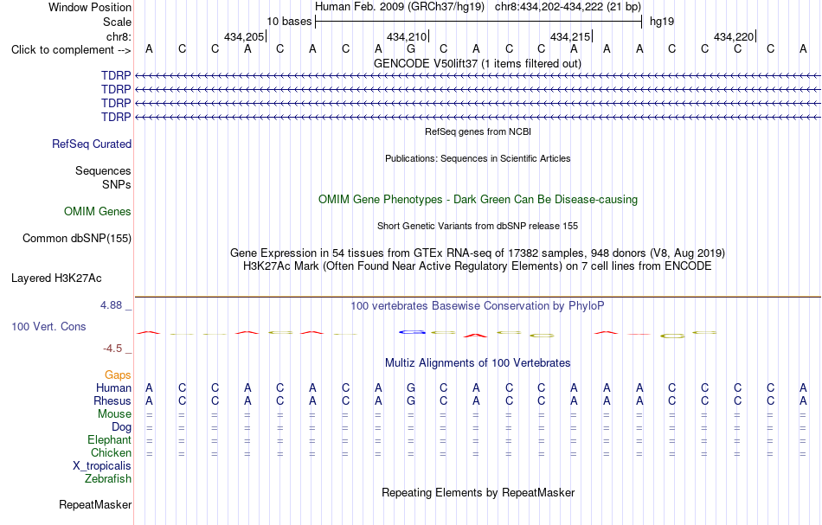822x525 pixels.
Task: Open 'Publications: Sequences in Scientific Articles' title
Action: (478, 159)
